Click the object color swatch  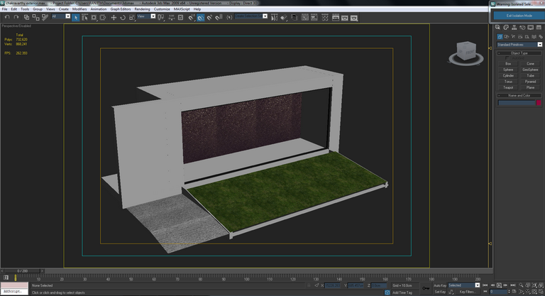click(539, 103)
